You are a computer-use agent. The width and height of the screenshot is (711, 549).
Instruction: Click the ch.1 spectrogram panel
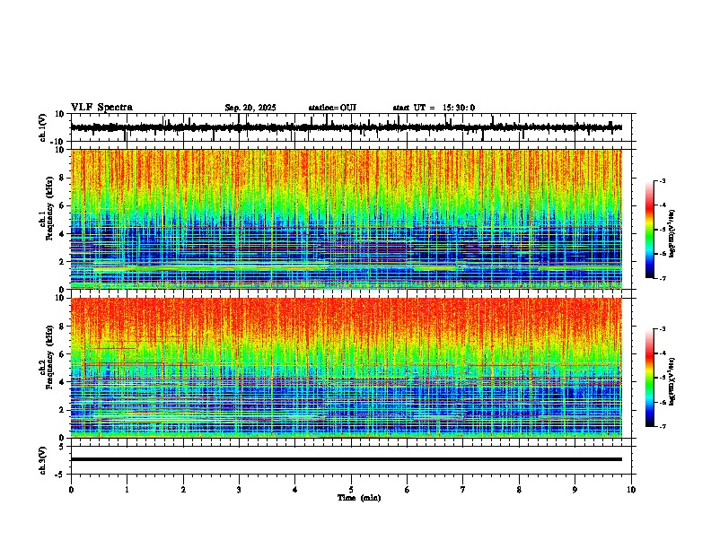pyautogui.click(x=347, y=219)
